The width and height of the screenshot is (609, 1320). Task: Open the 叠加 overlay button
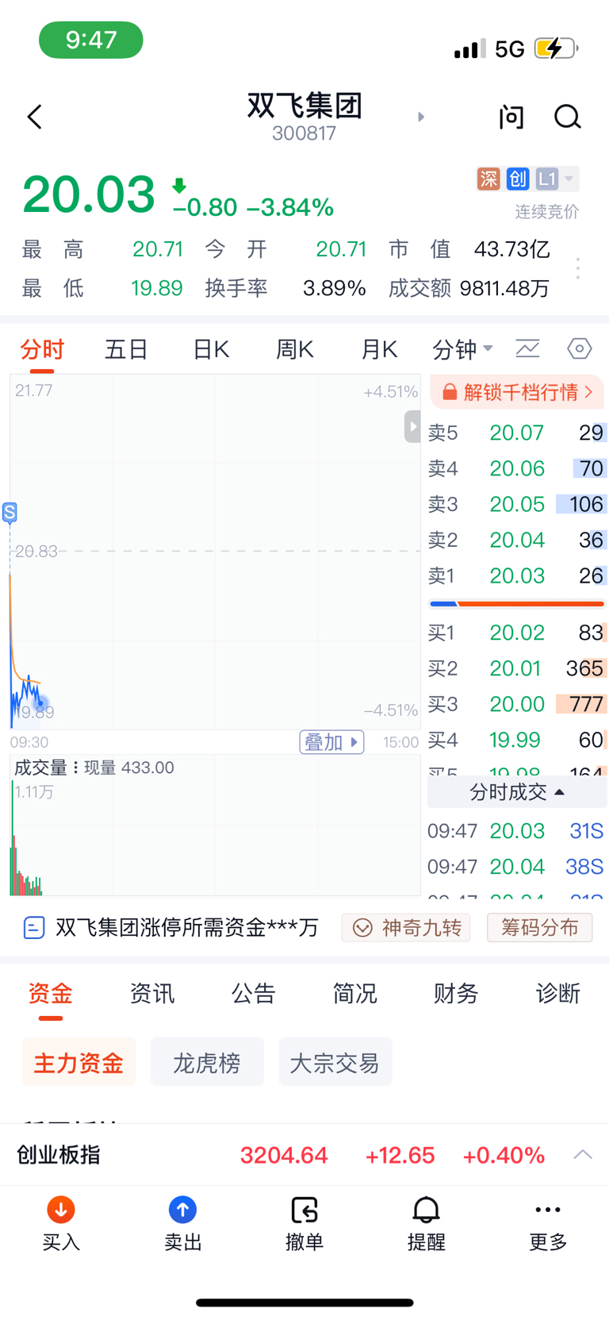click(x=331, y=742)
